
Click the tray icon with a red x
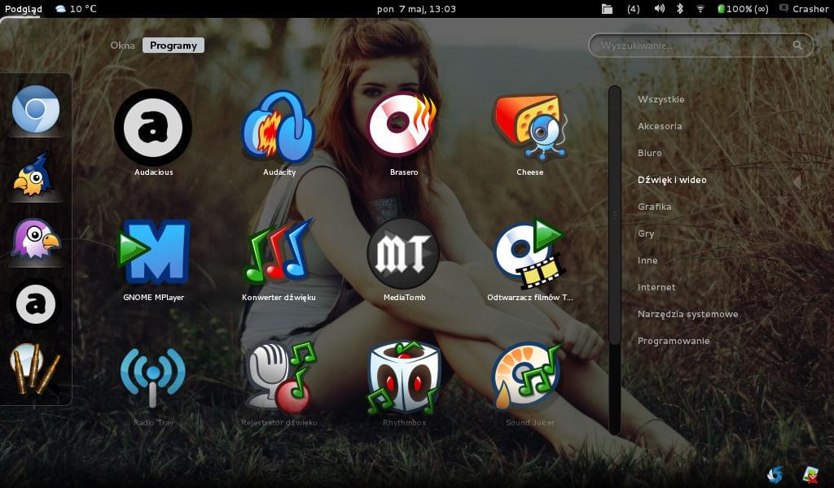810,474
